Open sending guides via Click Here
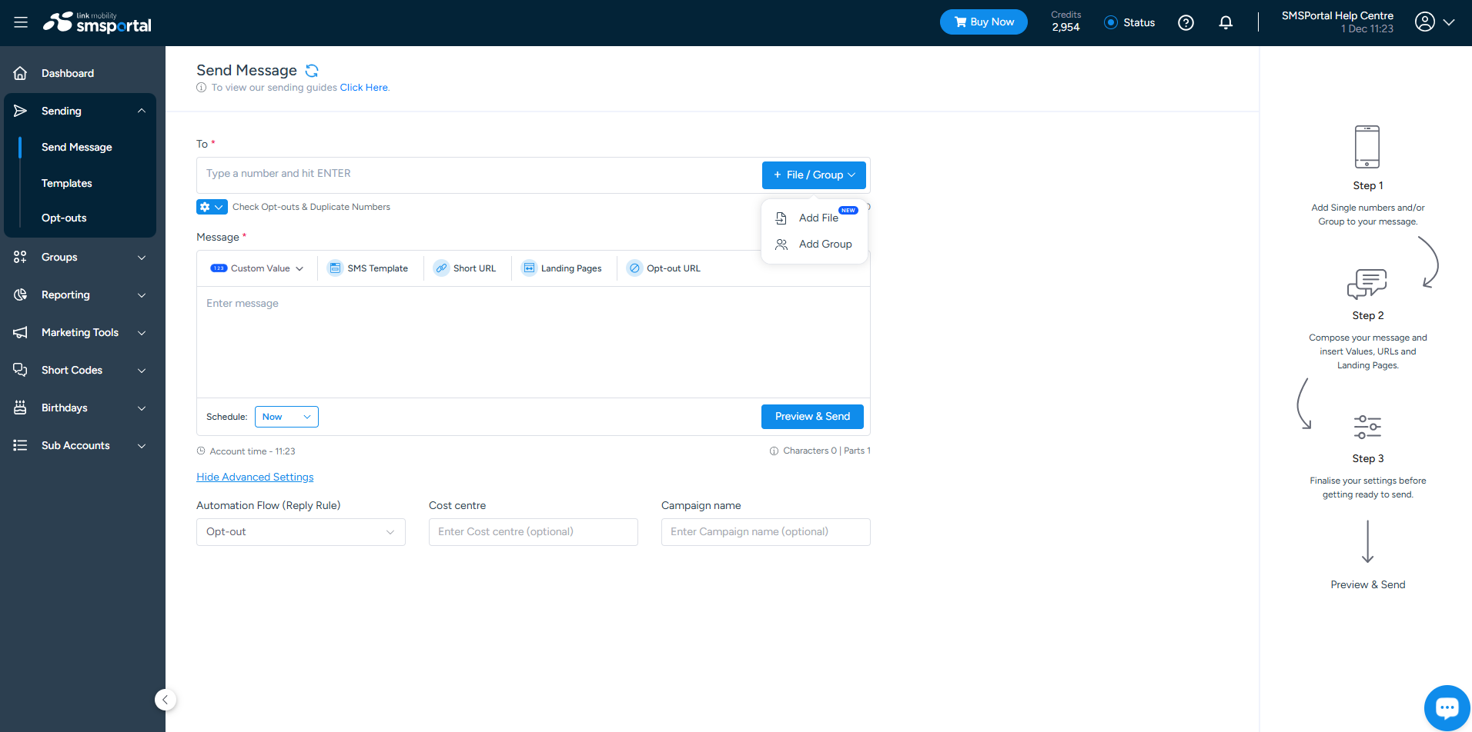Image resolution: width=1472 pixels, height=732 pixels. [364, 88]
